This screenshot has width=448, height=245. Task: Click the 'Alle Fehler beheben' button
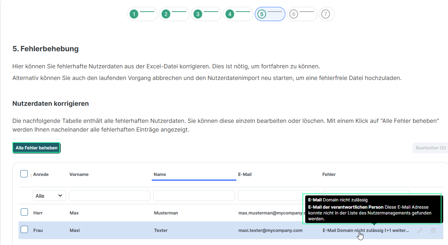coord(36,148)
